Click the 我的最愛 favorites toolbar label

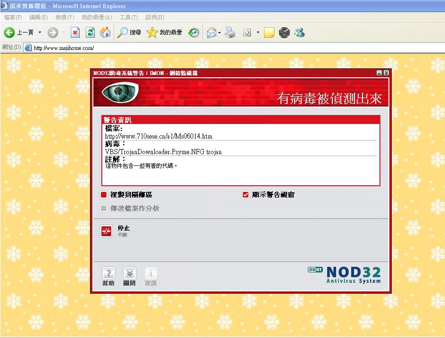click(x=171, y=33)
